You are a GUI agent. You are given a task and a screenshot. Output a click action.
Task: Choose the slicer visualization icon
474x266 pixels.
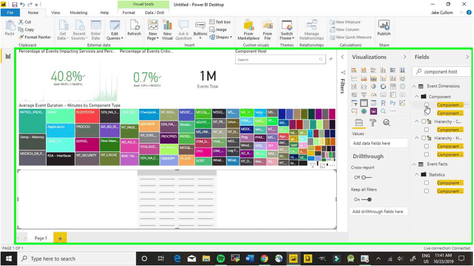[x=354, y=103]
